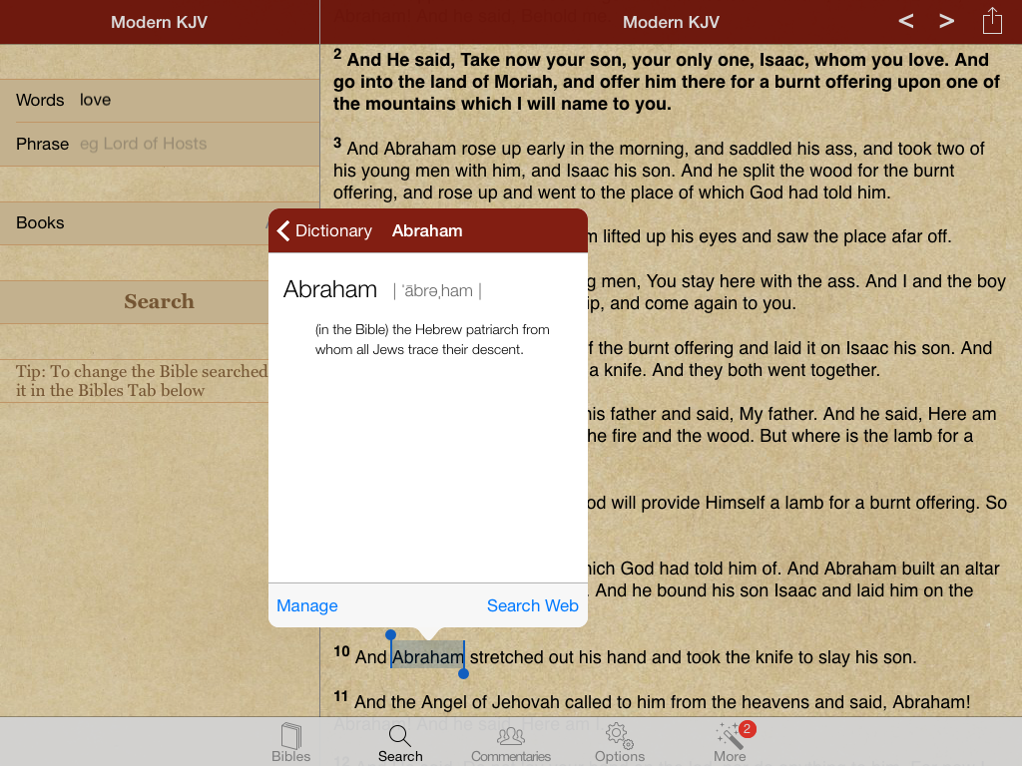Tap the Abraham definition text
This screenshot has height=766, width=1022.
click(x=432, y=339)
